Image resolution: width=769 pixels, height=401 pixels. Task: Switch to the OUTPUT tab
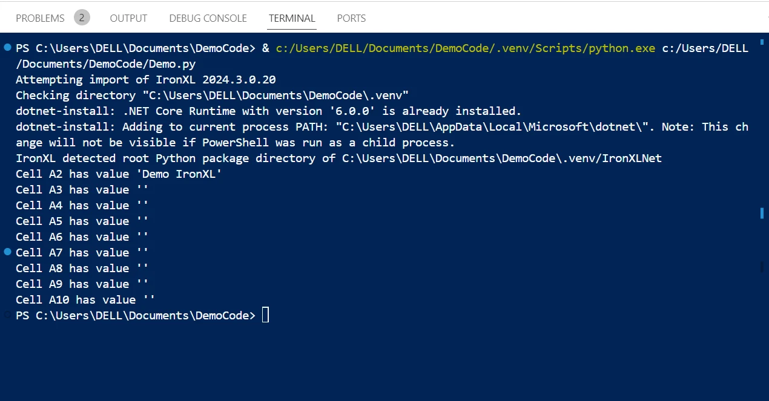click(x=128, y=18)
